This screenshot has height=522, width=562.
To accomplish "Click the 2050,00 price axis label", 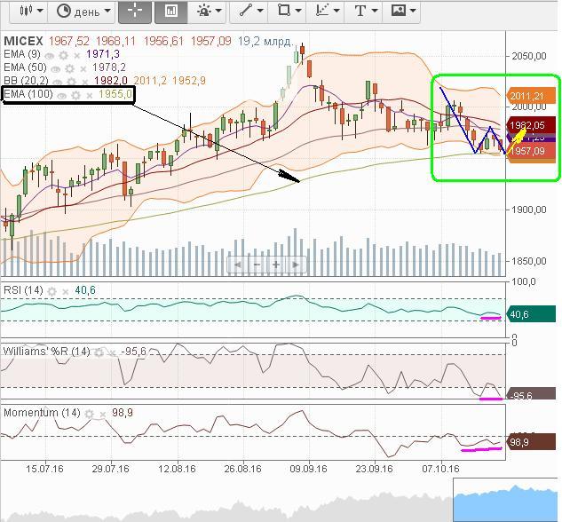I will click(529, 56).
